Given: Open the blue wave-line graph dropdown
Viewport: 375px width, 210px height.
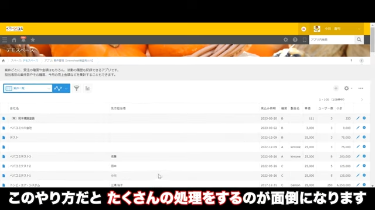Looking at the screenshot, I should pyautogui.click(x=61, y=88).
